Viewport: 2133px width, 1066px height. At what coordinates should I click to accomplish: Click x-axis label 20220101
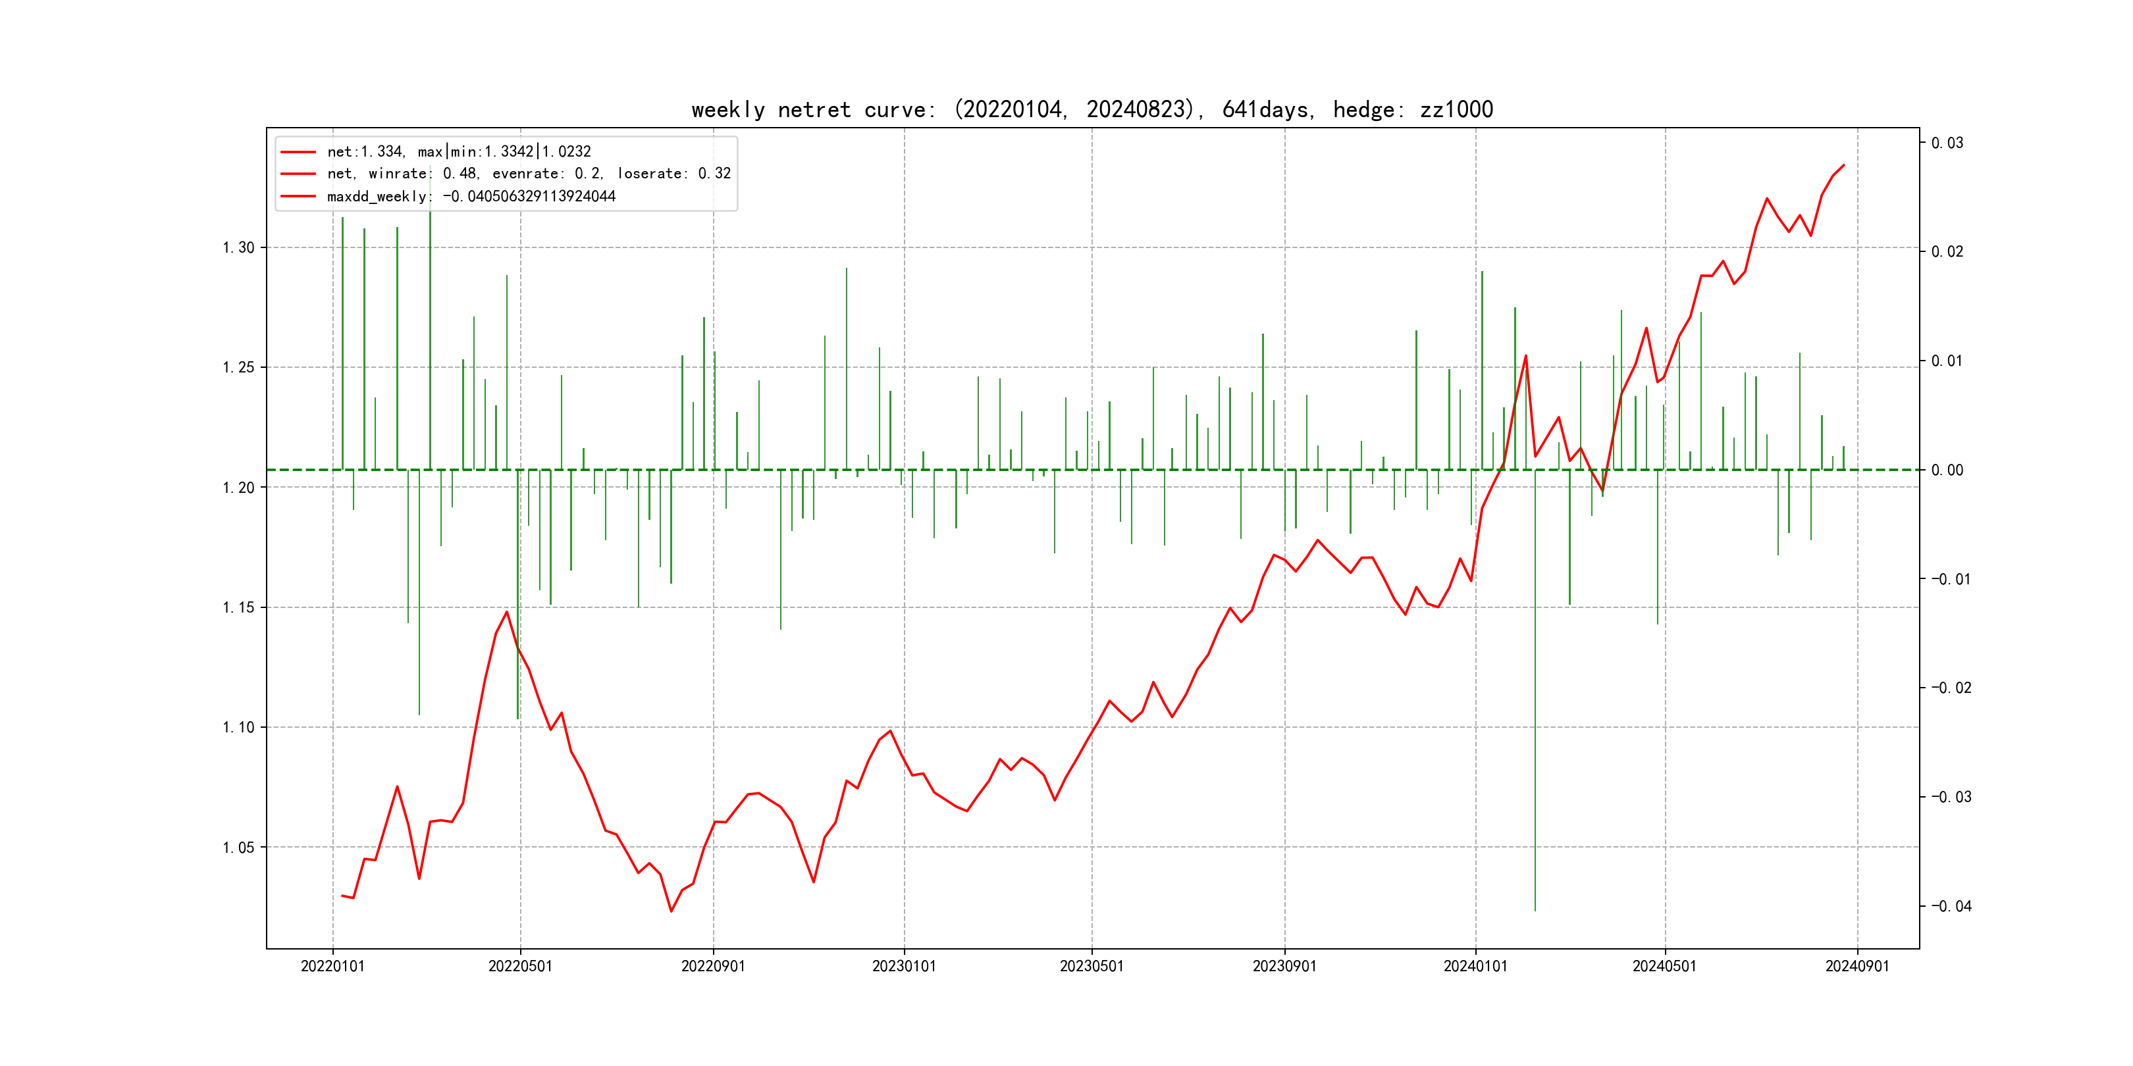[x=332, y=966]
